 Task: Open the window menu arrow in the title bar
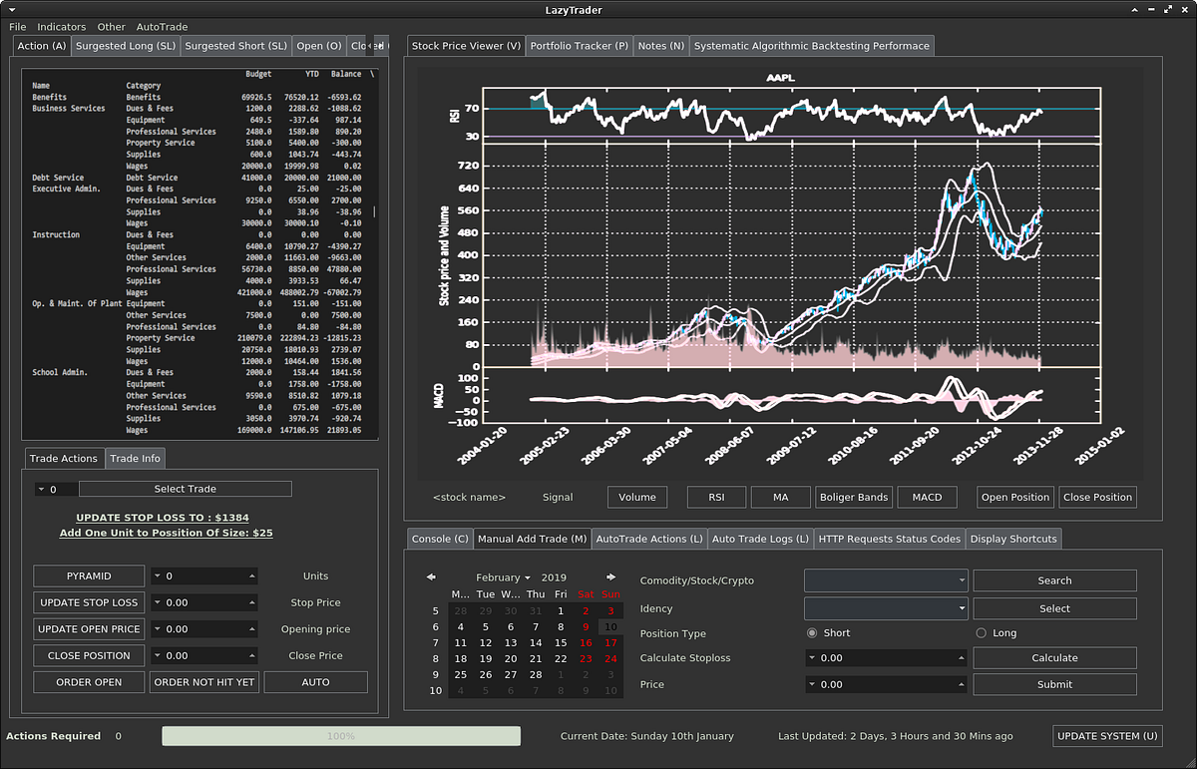click(10, 9)
